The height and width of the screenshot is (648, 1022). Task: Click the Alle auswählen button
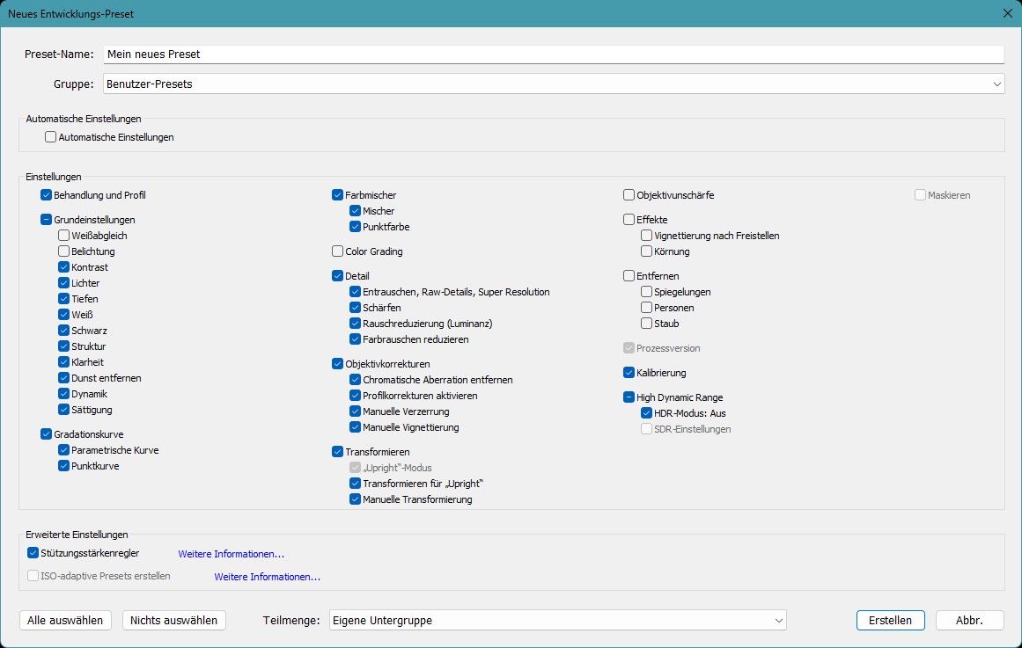pyautogui.click(x=65, y=620)
